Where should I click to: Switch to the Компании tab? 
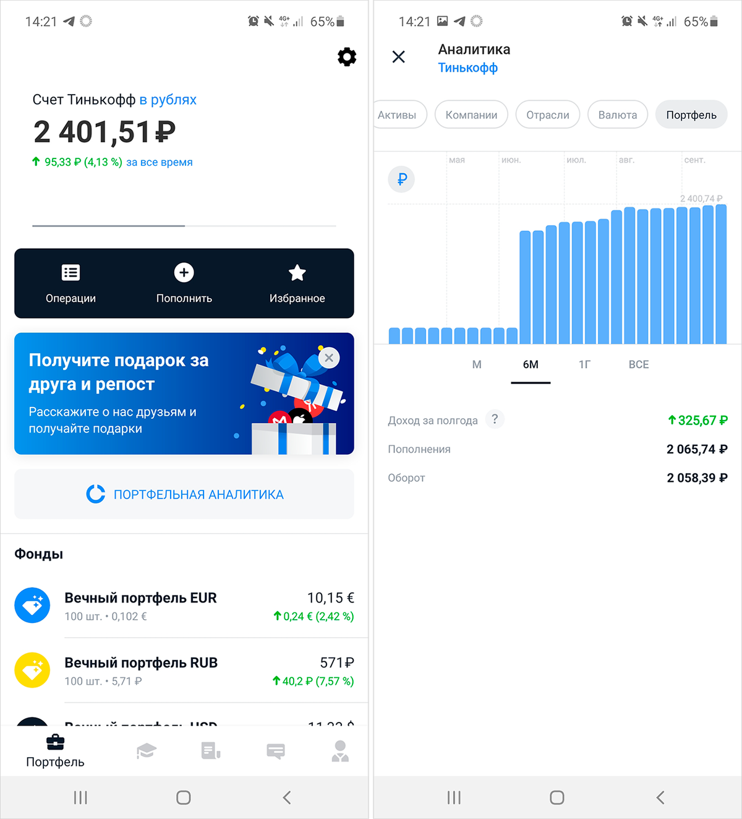tap(471, 114)
